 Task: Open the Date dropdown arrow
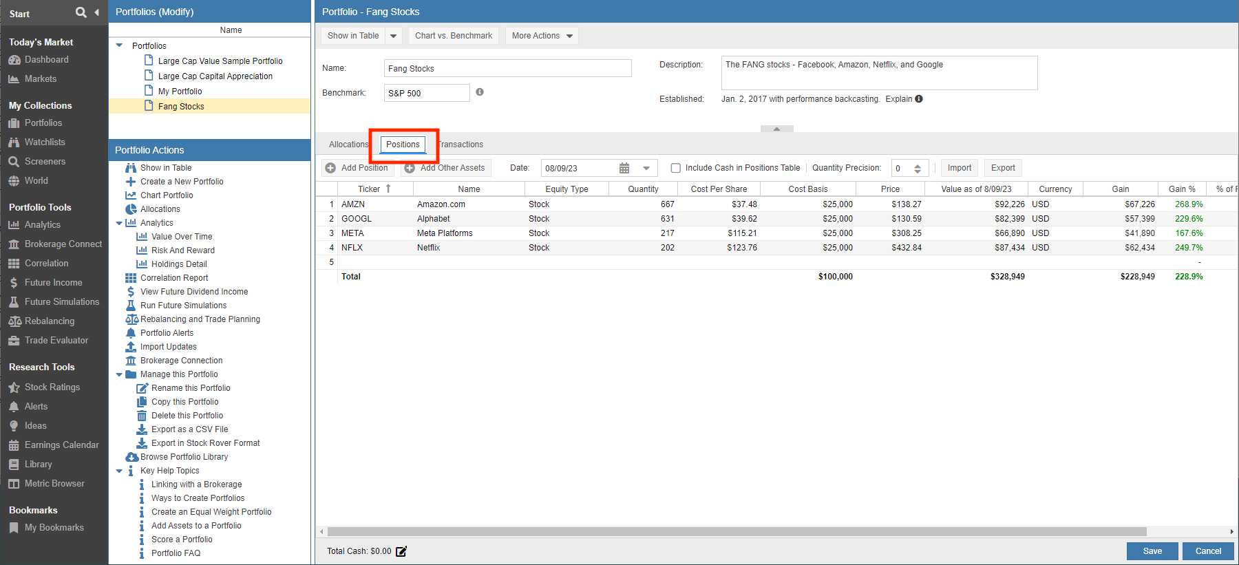[646, 168]
